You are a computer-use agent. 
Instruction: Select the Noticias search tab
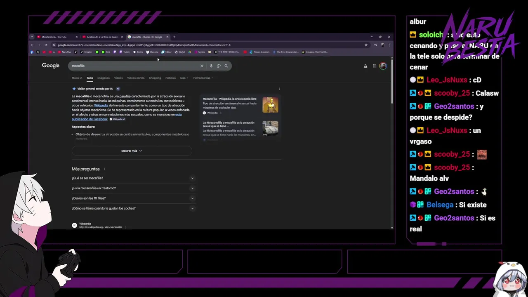[x=170, y=78]
